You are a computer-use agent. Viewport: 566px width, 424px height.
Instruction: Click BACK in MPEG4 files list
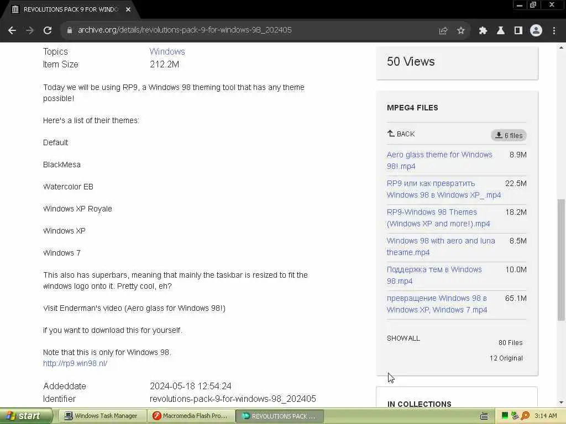(401, 134)
